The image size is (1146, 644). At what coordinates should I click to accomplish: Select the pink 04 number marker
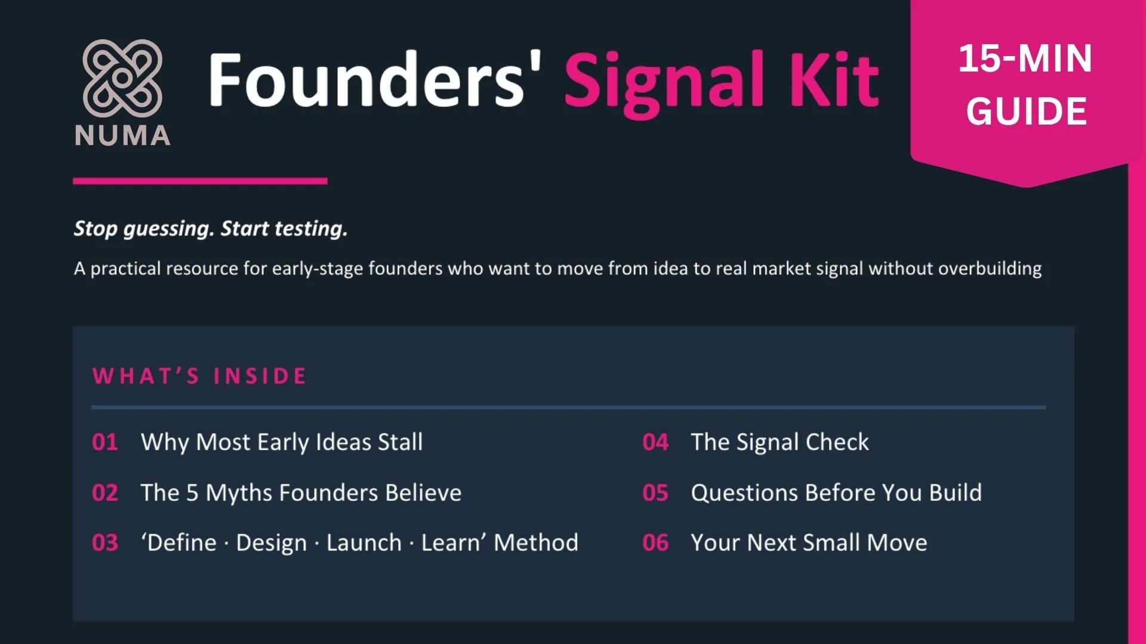(655, 442)
